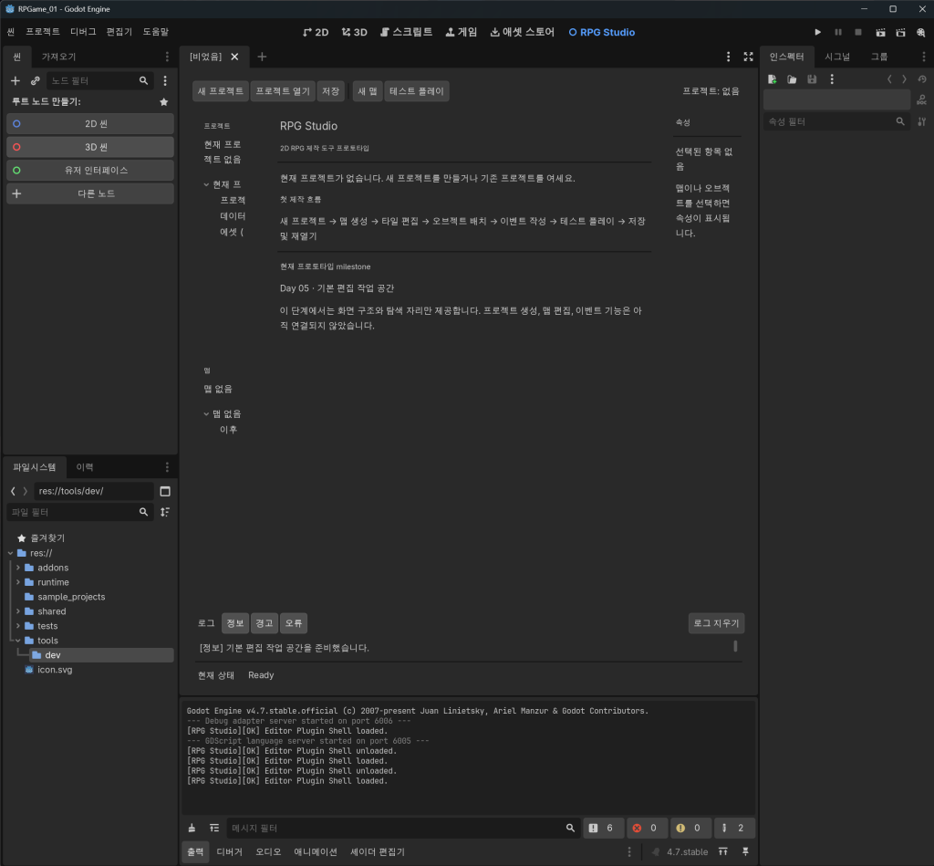The image size is (934, 866).
Task: Expand the runtime folder
Action: (18, 582)
